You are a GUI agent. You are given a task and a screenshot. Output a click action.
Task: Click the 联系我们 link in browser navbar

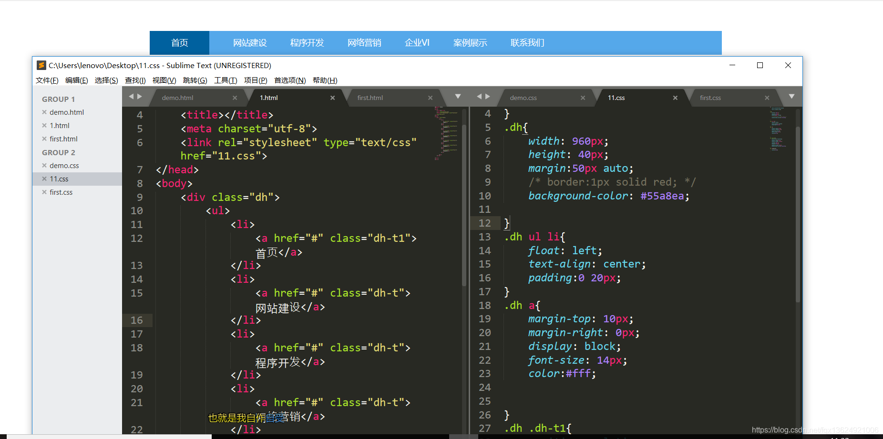(527, 43)
